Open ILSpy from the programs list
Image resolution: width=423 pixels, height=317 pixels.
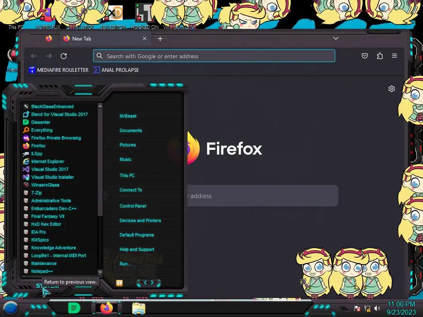pos(33,154)
